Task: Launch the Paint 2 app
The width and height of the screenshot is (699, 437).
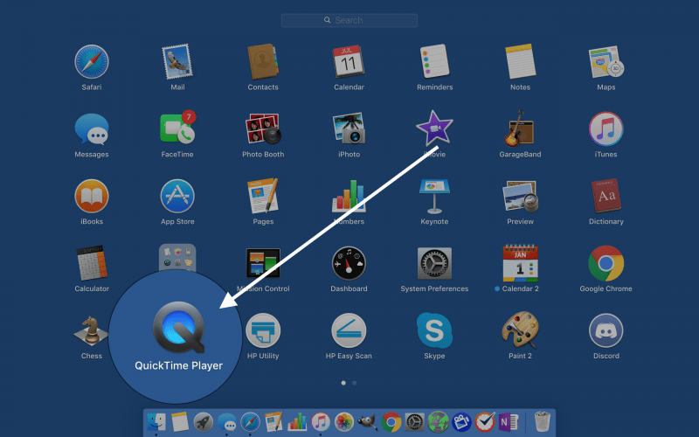Action: tap(520, 330)
